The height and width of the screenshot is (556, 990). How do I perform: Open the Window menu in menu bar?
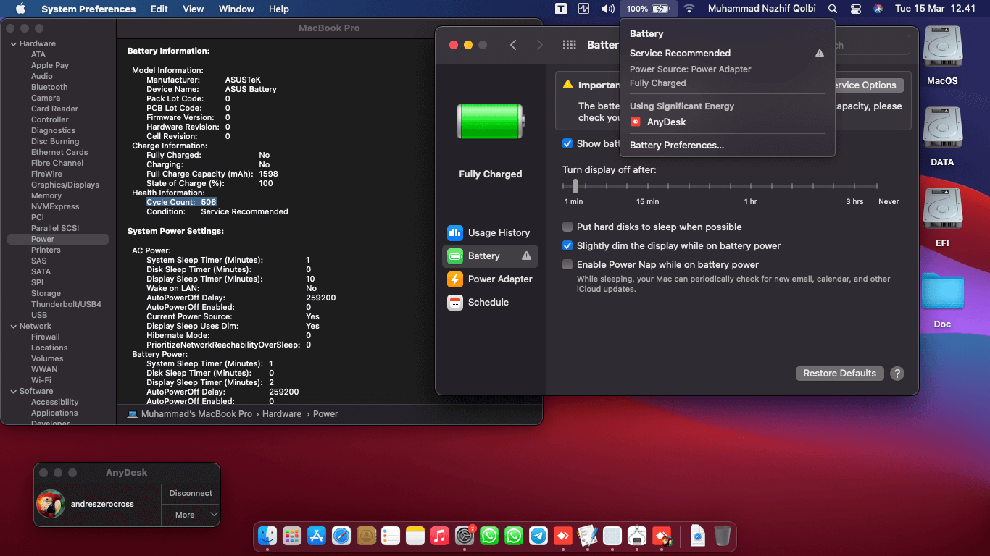[236, 9]
